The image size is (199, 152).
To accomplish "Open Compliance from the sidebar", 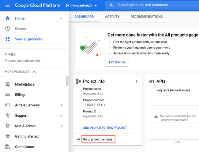I will pos(24,147).
